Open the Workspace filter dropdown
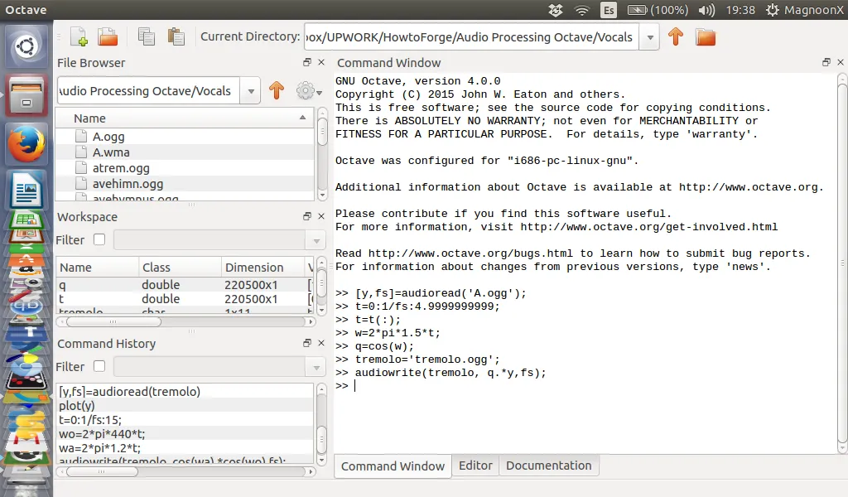848x497 pixels. [x=316, y=240]
